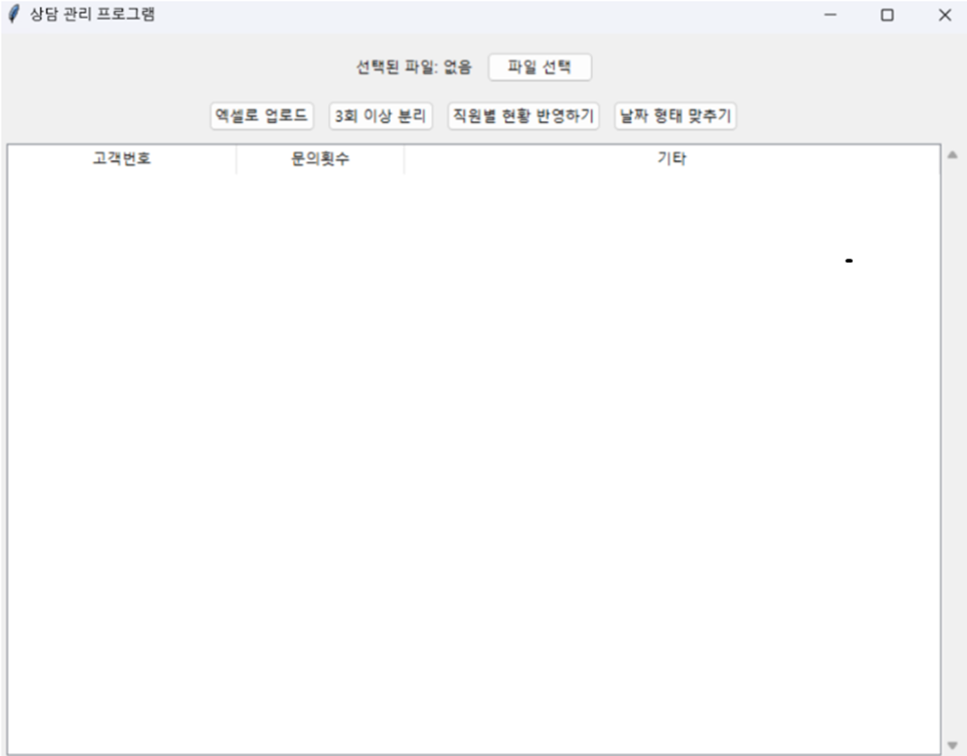The height and width of the screenshot is (756, 967).
Task: Click the 기타 column header
Action: click(671, 159)
